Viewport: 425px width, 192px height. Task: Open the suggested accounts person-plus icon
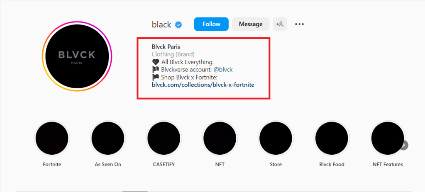[280, 24]
